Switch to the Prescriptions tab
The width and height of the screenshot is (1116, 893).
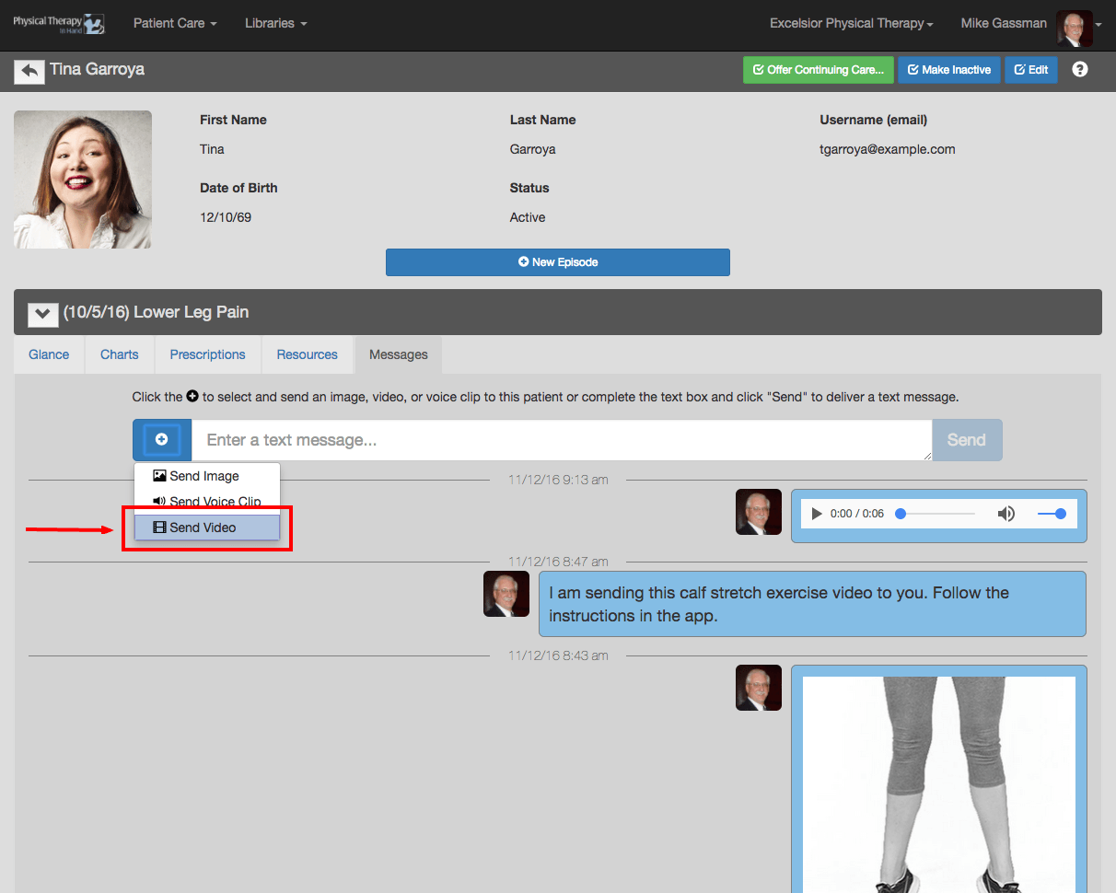(208, 354)
